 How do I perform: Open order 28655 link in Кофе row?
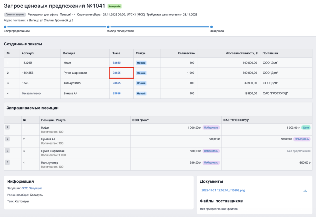click(117, 62)
